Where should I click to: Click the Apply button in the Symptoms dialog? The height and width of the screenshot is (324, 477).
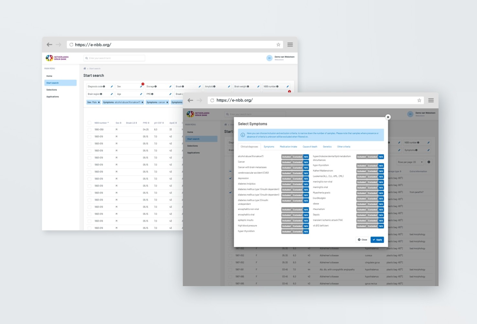[x=377, y=240]
